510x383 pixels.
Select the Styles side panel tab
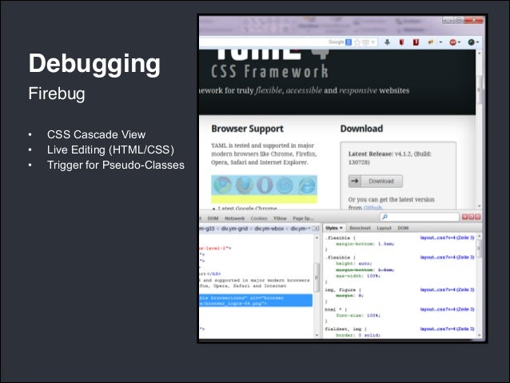point(334,228)
